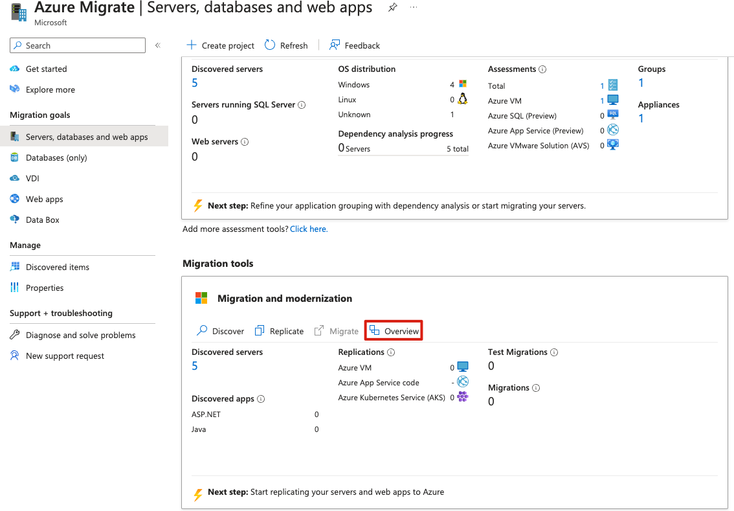View Discovered items
Viewport: 734px width, 511px height.
click(x=57, y=267)
